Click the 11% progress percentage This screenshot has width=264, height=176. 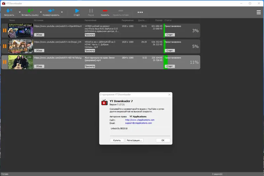194,62
